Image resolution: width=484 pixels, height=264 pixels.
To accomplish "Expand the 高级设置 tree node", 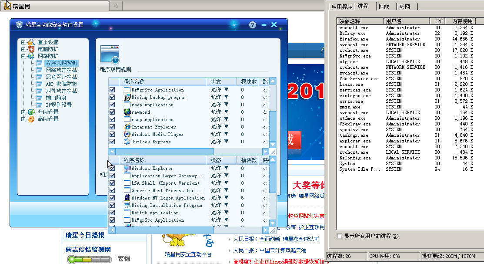I will (23, 119).
